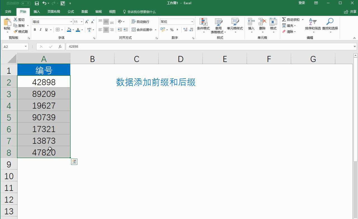Switch to the Insert (插入) tab
The height and width of the screenshot is (219, 358).
37,12
